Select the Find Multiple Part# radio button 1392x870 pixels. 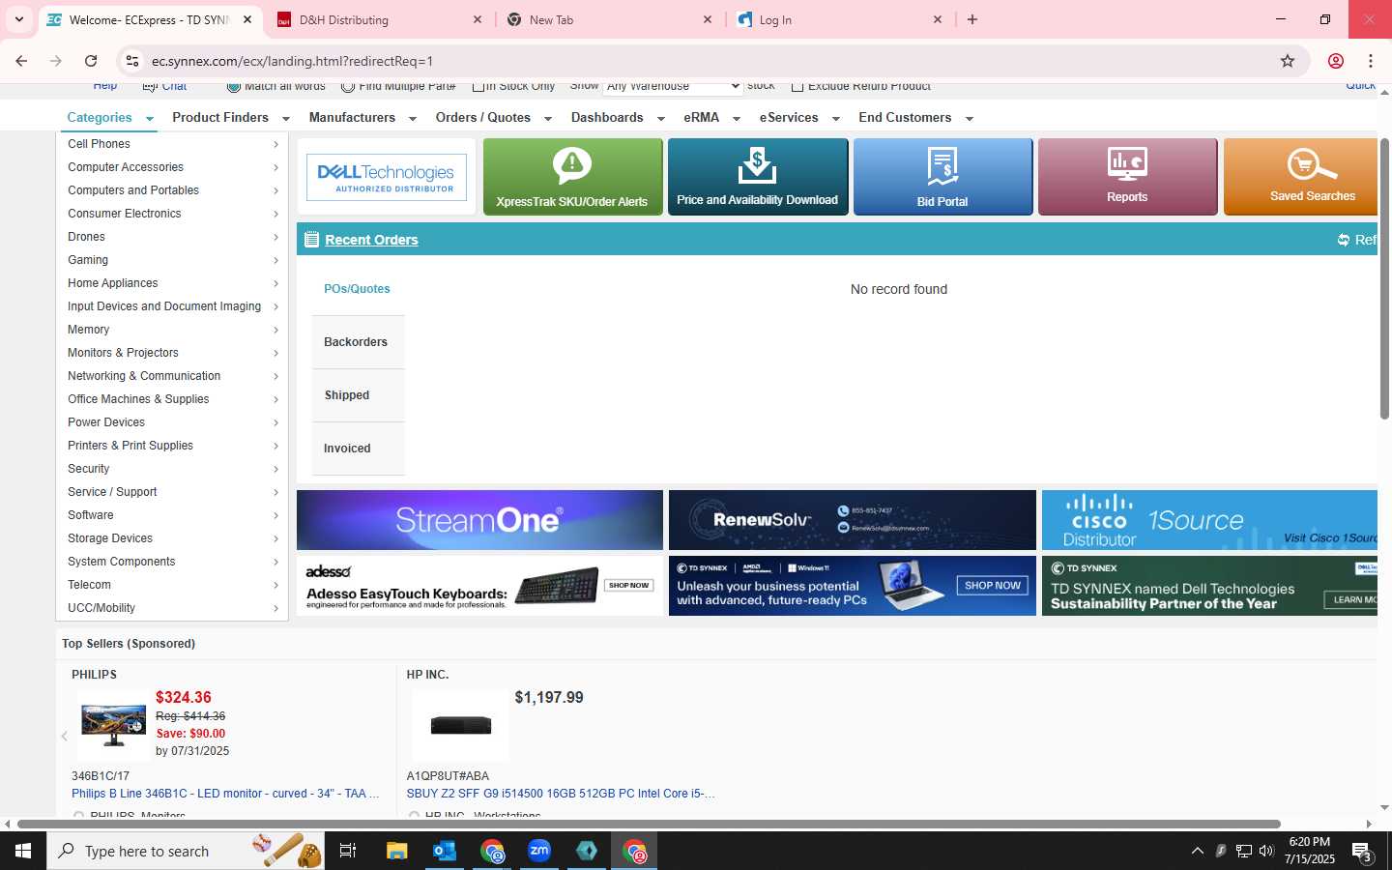(348, 86)
